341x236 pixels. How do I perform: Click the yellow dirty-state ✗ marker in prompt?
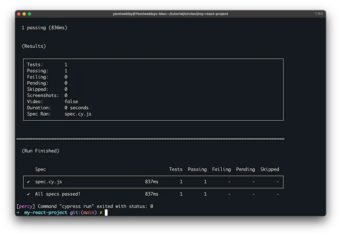click(x=101, y=213)
